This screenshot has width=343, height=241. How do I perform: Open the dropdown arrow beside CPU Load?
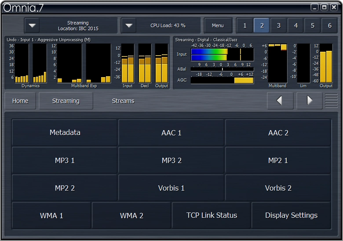[x=128, y=25]
